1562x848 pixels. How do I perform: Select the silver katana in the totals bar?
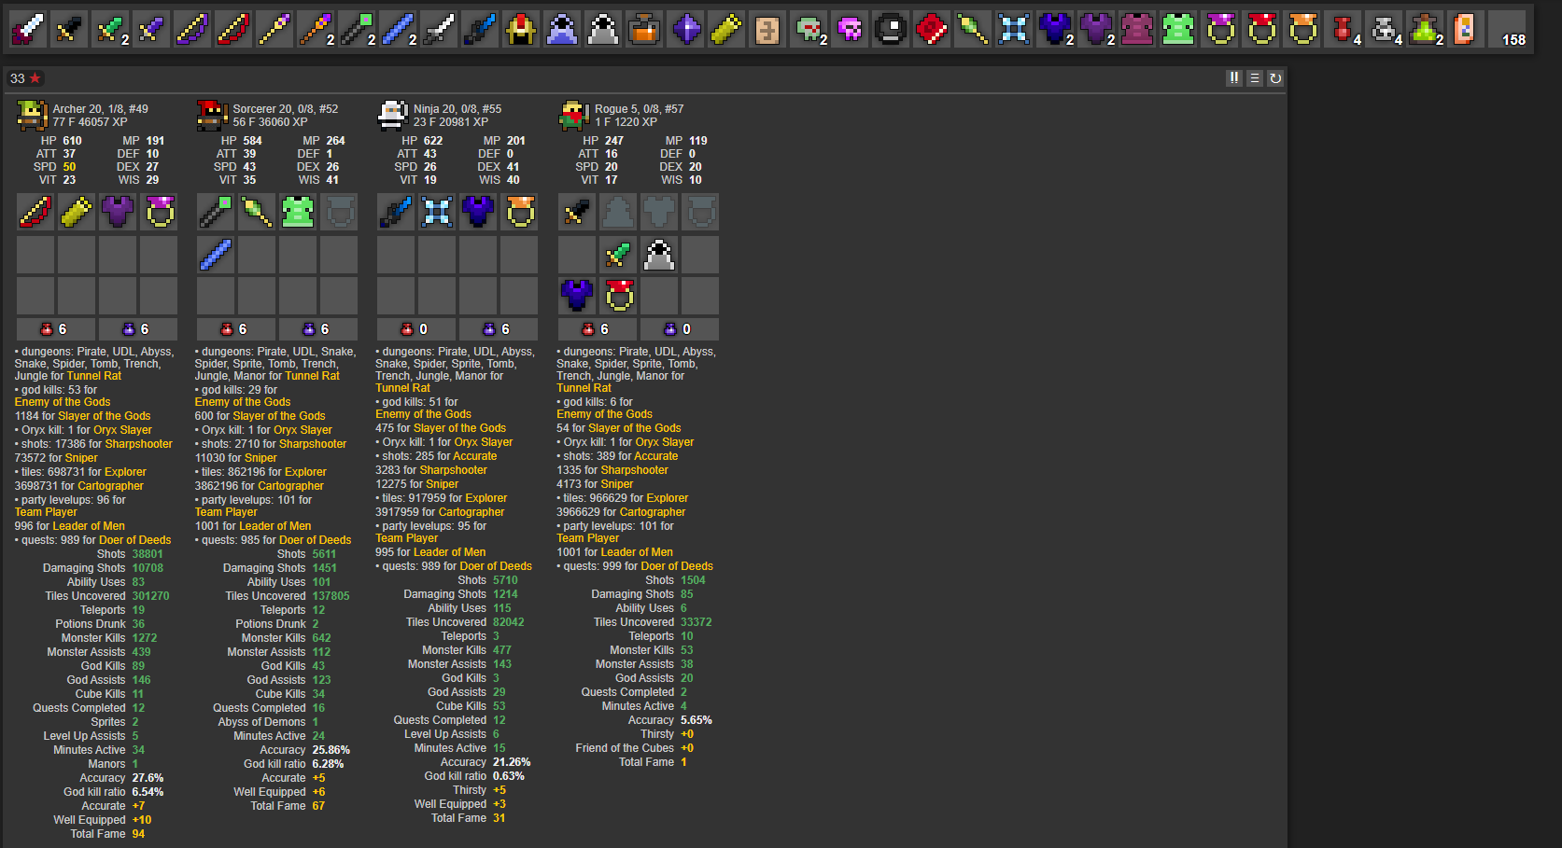[439, 30]
